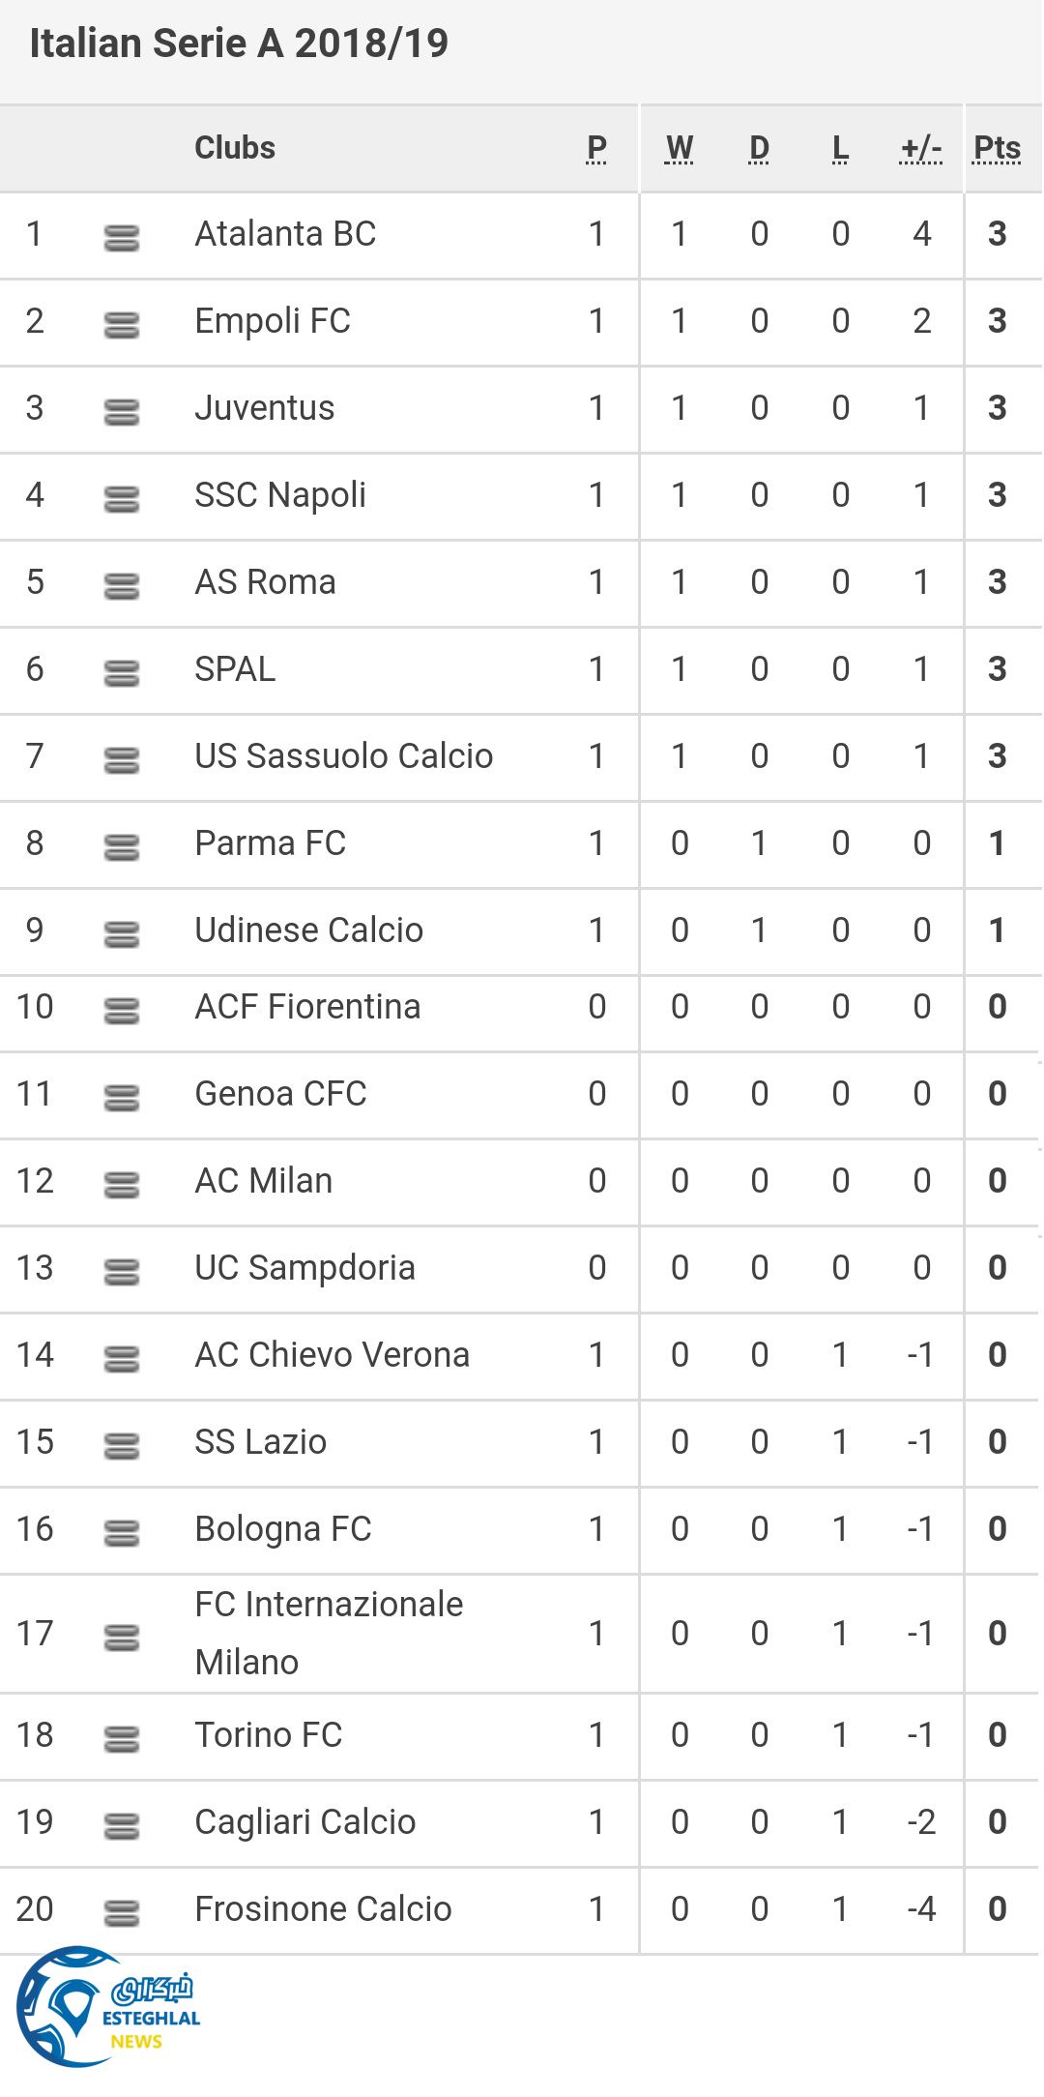This screenshot has width=1044, height=2097.
Task: Click the position-unchanged icon beside Frosinone Calcio
Action: pos(122,1912)
